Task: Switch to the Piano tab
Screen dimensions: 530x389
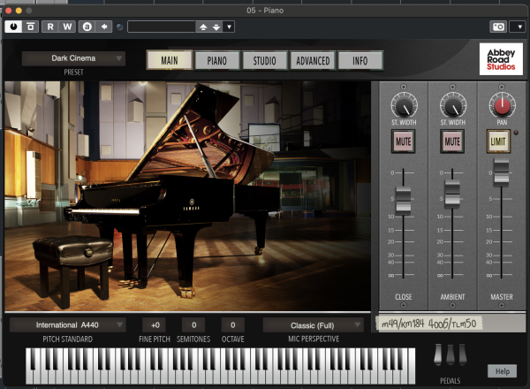Action: [x=216, y=60]
